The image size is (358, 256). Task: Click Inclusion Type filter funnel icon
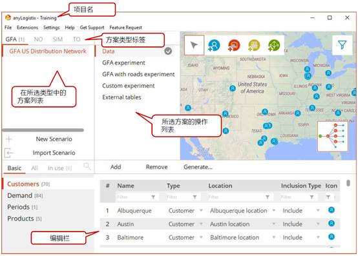tap(311, 197)
